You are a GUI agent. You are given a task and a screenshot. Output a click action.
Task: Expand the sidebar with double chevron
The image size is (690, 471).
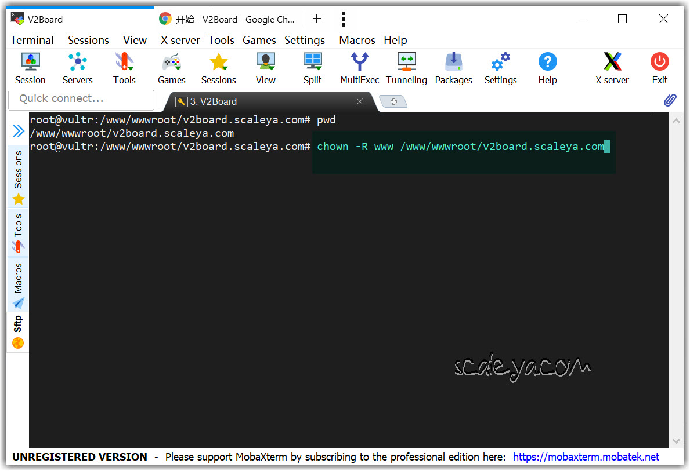coord(19,131)
